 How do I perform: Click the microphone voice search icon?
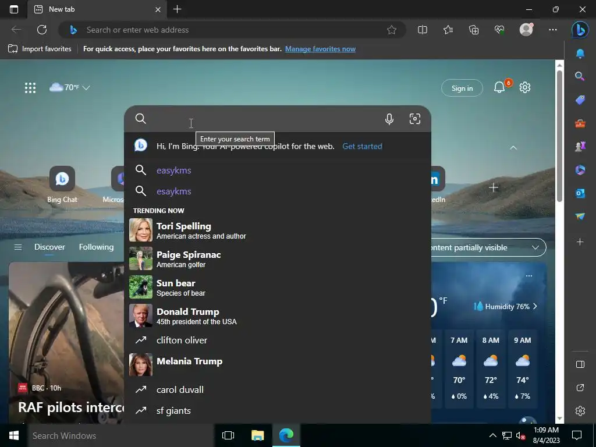click(389, 119)
